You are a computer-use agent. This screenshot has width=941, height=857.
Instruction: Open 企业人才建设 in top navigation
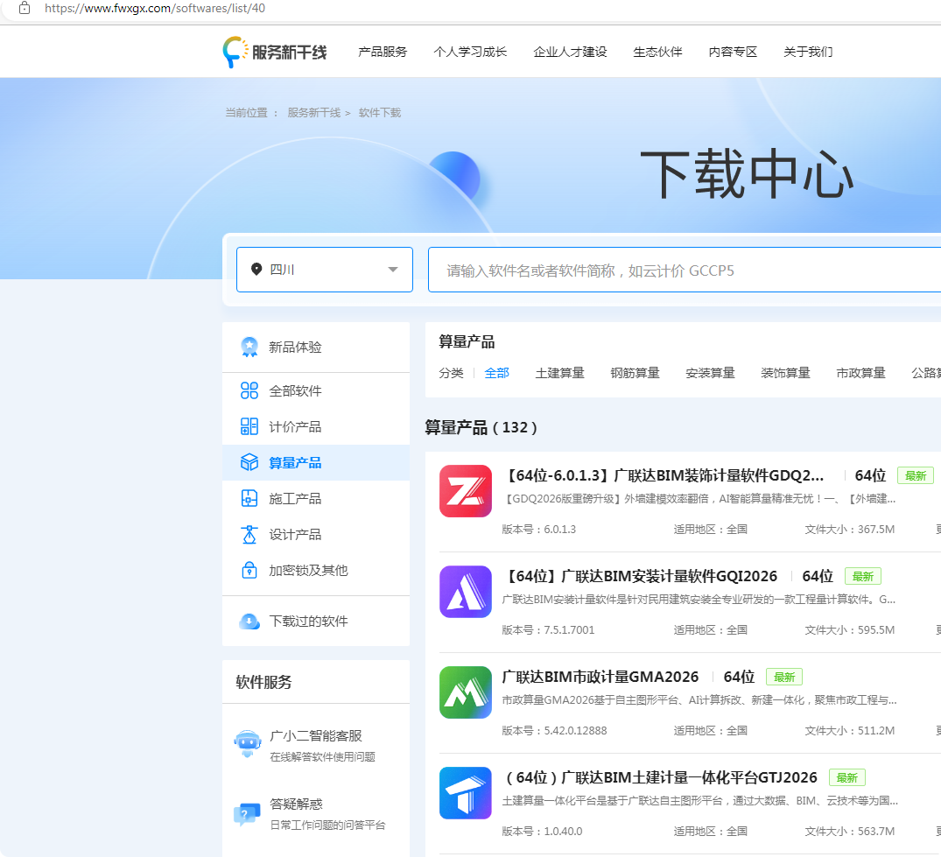(x=570, y=52)
